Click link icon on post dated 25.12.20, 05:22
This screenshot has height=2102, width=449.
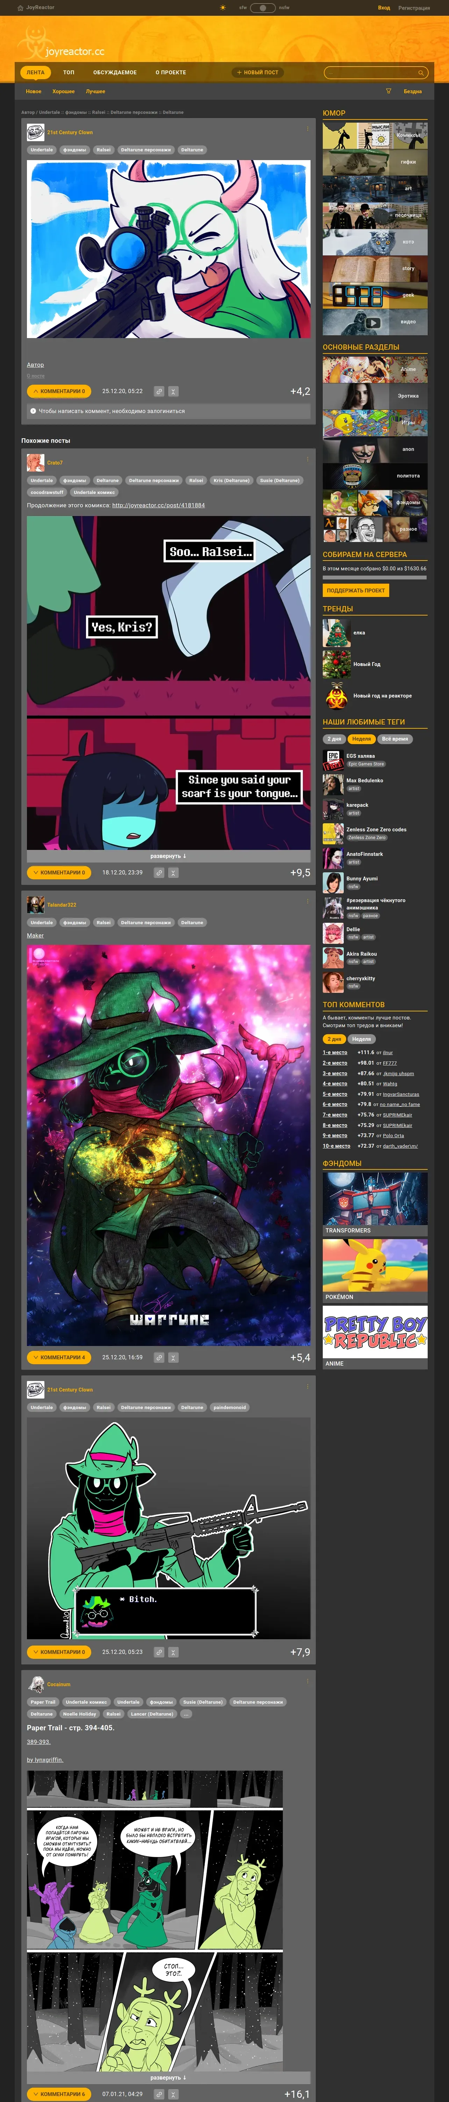click(x=159, y=392)
